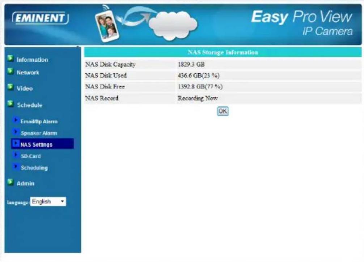The image size is (364, 262).
Task: Open the Video menu
Action: pyautogui.click(x=24, y=88)
